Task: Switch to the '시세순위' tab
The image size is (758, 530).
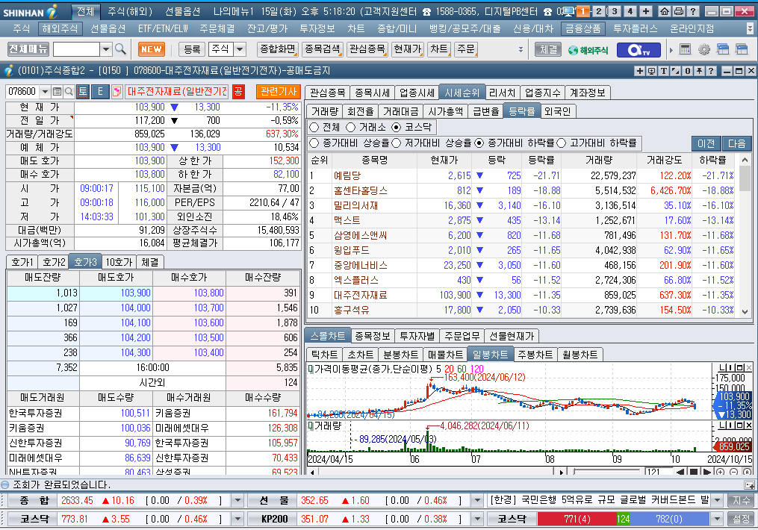Action: click(x=462, y=93)
